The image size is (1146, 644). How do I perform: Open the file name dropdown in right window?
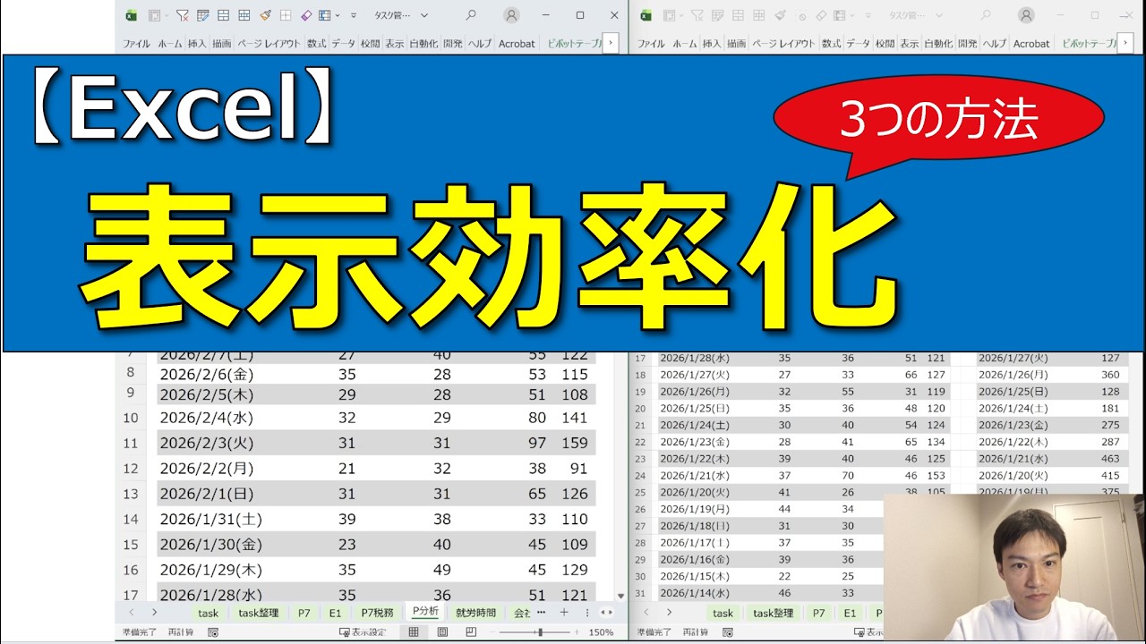pos(939,15)
